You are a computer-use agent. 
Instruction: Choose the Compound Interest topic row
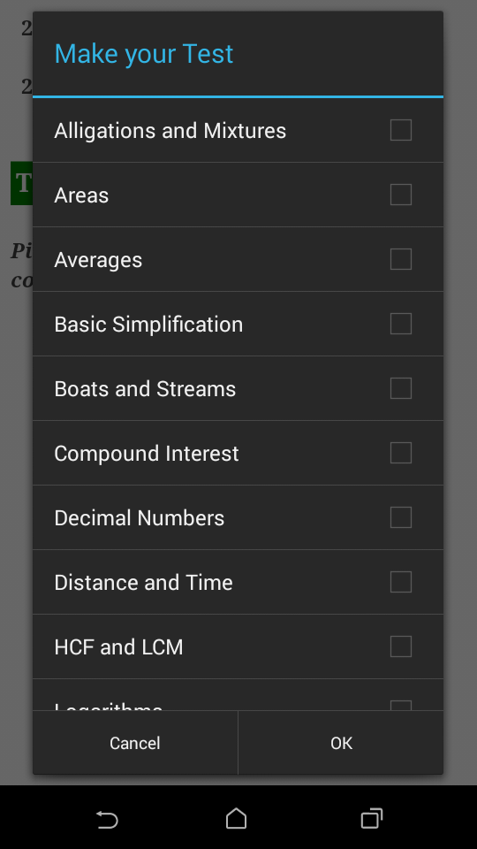click(238, 453)
